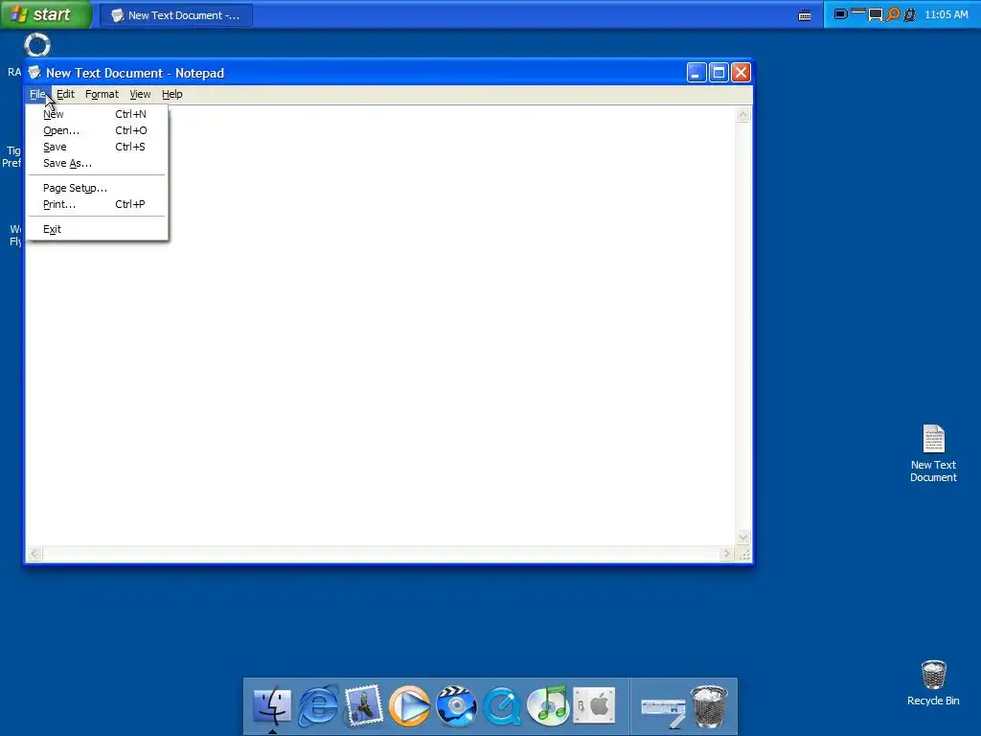This screenshot has height=736, width=981.
Task: Click the computer display tray icon
Action: pos(876,14)
